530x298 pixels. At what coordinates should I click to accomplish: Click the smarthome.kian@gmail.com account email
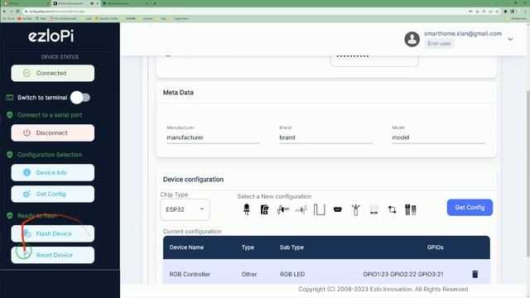point(463,34)
